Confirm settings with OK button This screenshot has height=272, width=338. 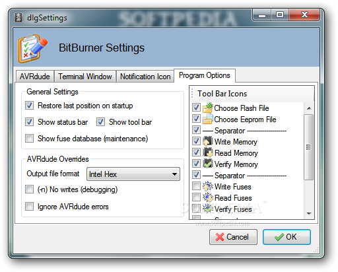pyautogui.click(x=287, y=237)
